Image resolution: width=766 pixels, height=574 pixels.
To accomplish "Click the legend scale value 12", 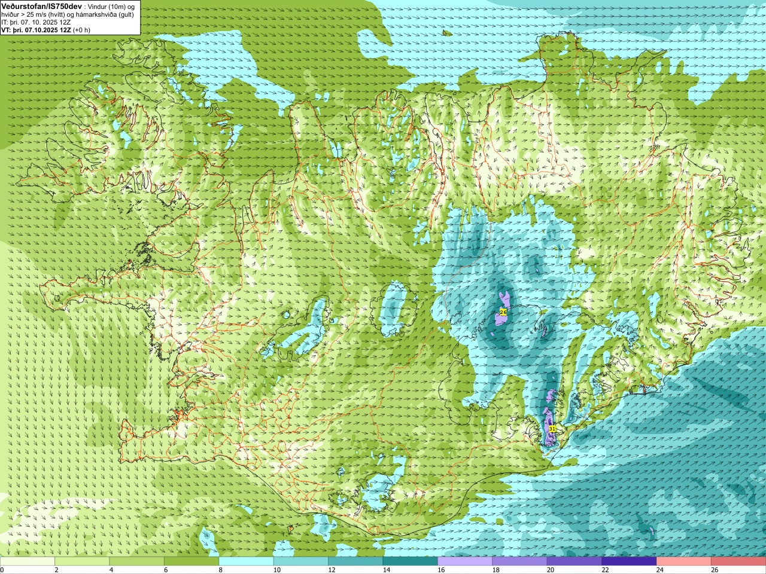I will [332, 570].
